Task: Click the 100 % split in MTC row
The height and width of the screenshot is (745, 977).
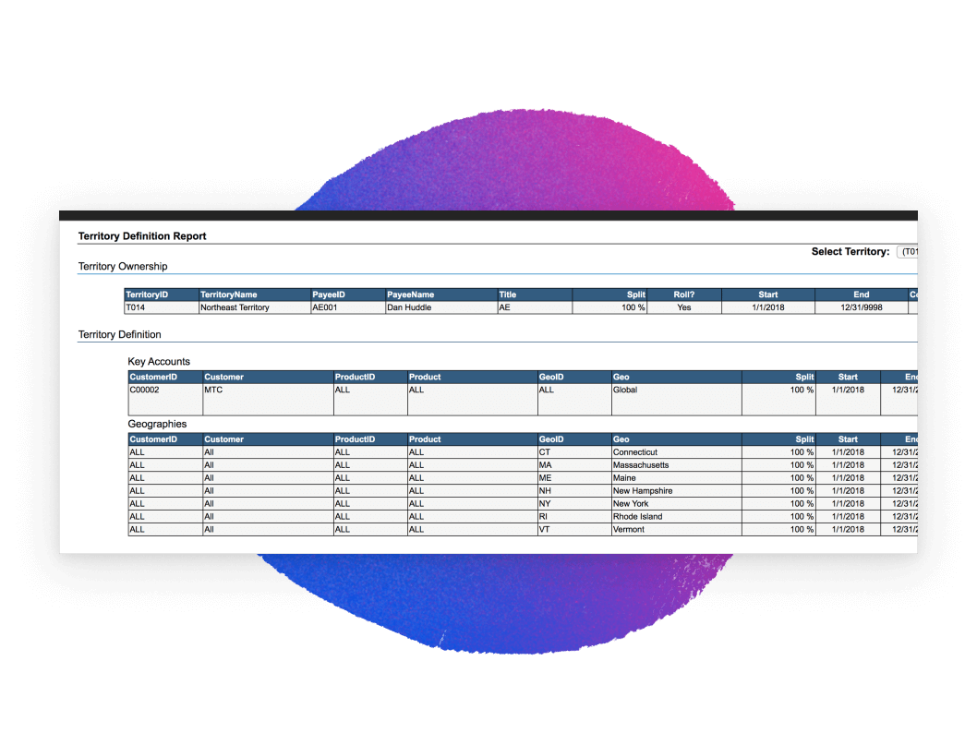Action: pos(778,400)
